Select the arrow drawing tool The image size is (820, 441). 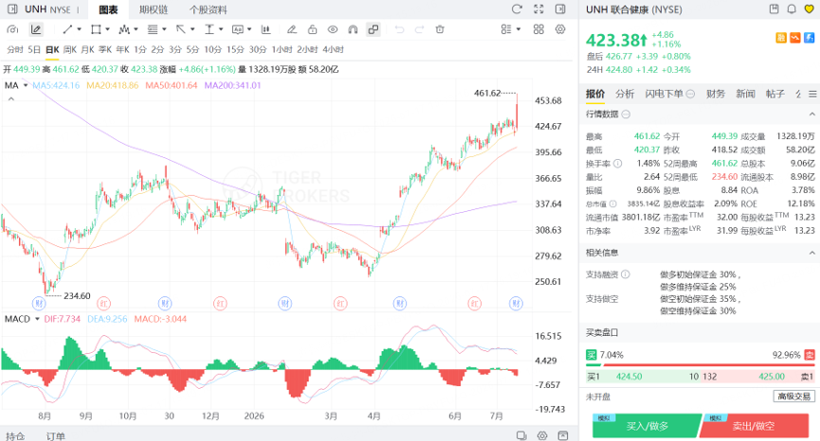[x=181, y=29]
